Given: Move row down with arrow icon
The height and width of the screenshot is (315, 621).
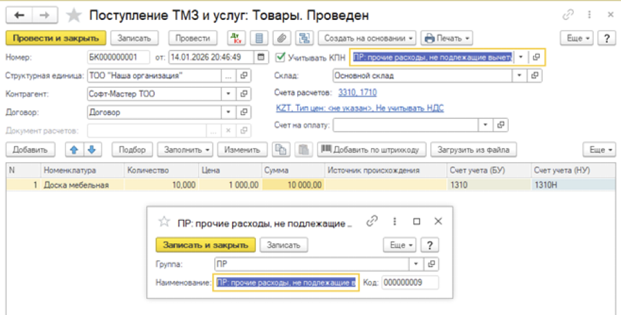Looking at the screenshot, I should pyautogui.click(x=92, y=150).
